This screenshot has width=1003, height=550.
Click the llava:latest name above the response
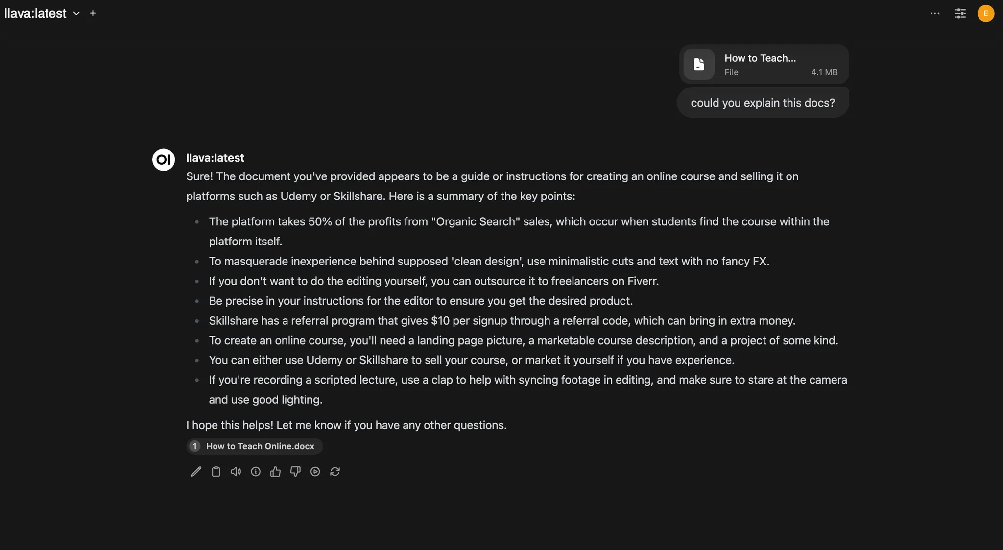pyautogui.click(x=215, y=158)
